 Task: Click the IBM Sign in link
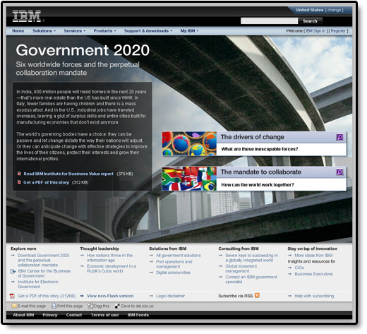coord(315,31)
